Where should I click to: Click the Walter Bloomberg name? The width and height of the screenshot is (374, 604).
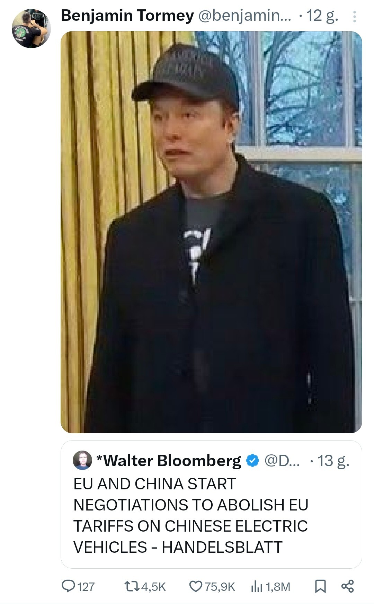[172, 461]
